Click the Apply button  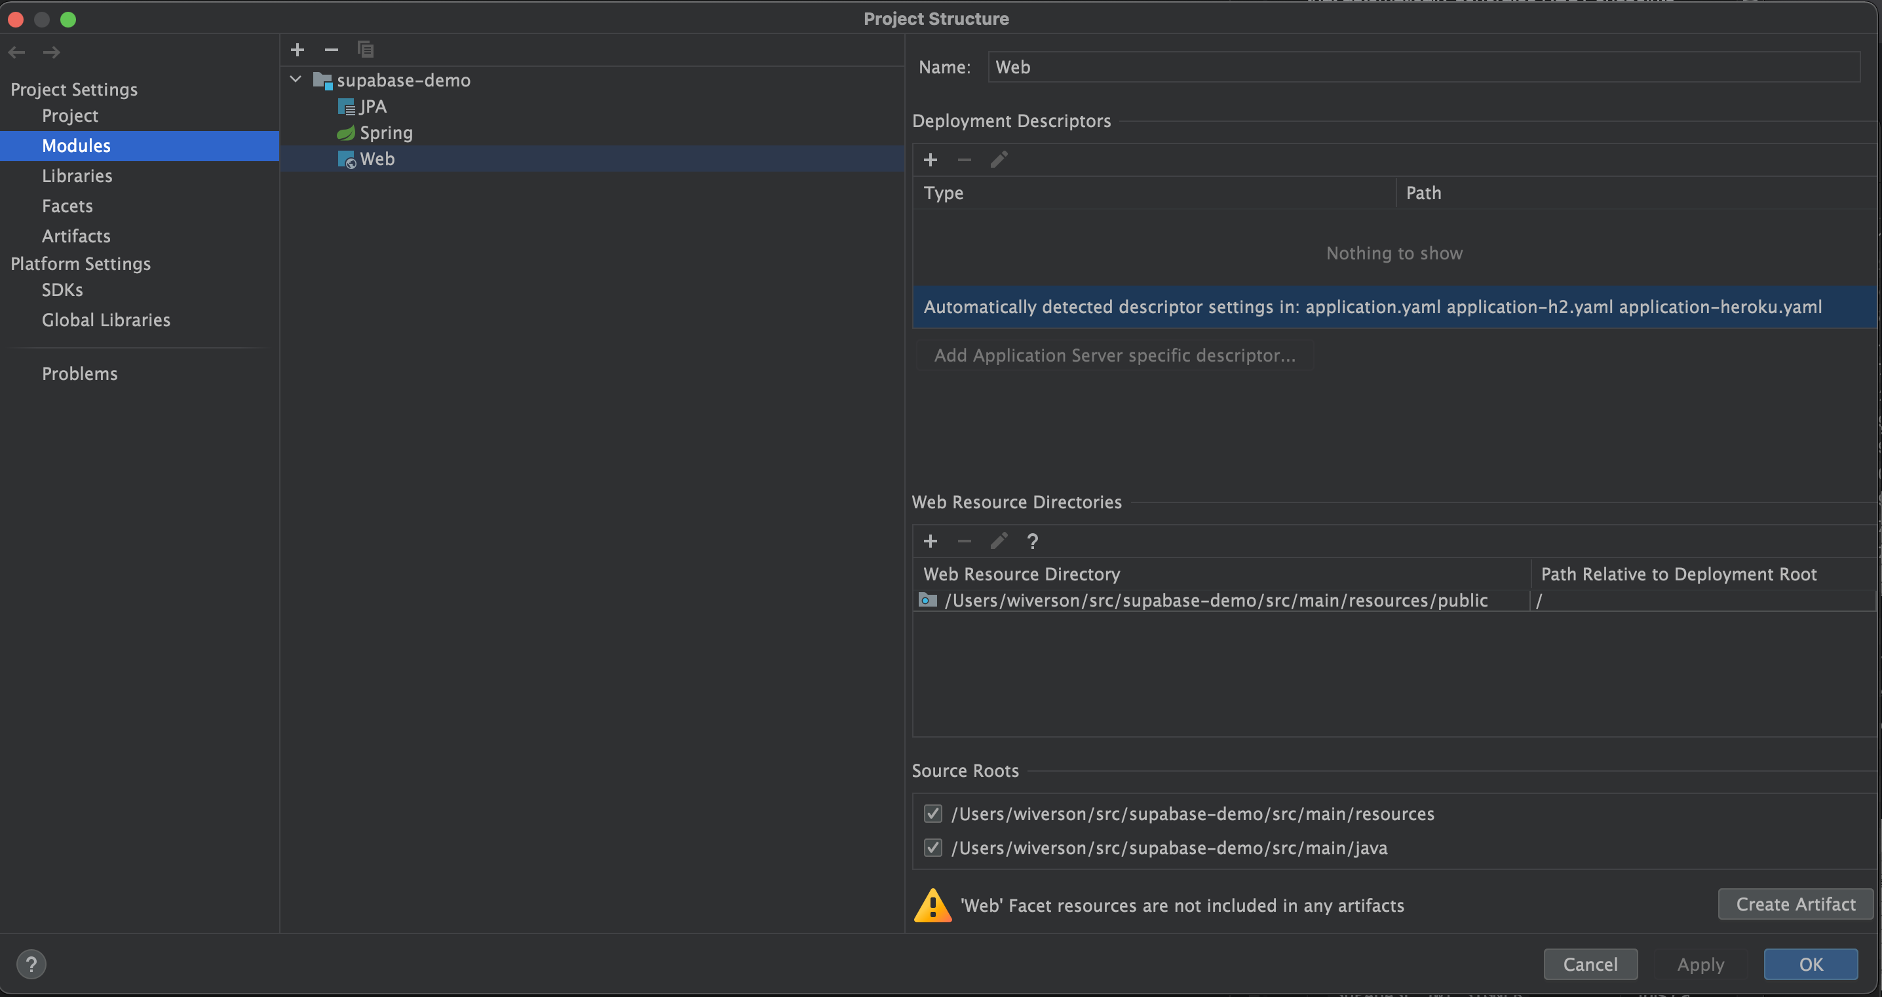click(1700, 965)
